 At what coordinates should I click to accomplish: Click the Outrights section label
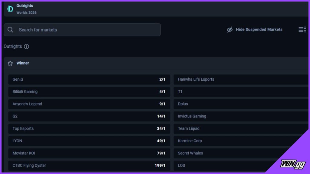coord(13,47)
